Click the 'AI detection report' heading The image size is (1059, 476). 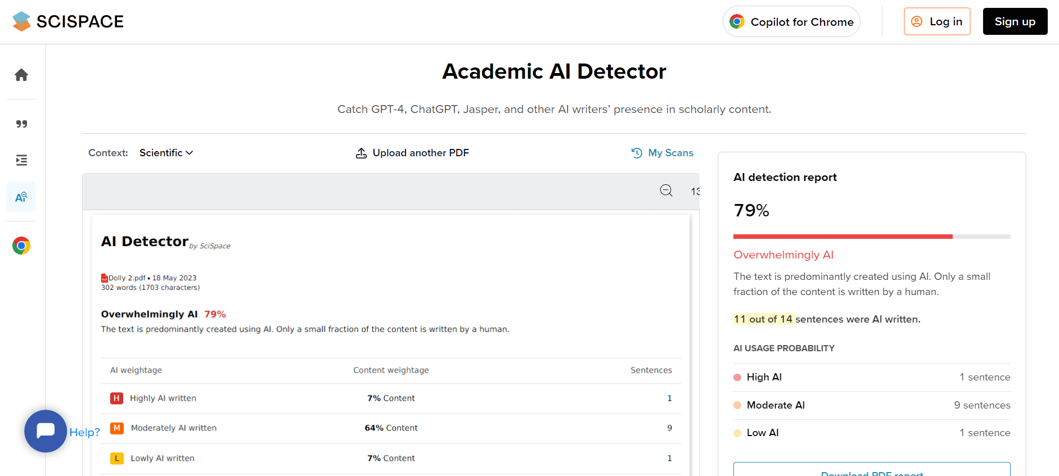coord(785,177)
